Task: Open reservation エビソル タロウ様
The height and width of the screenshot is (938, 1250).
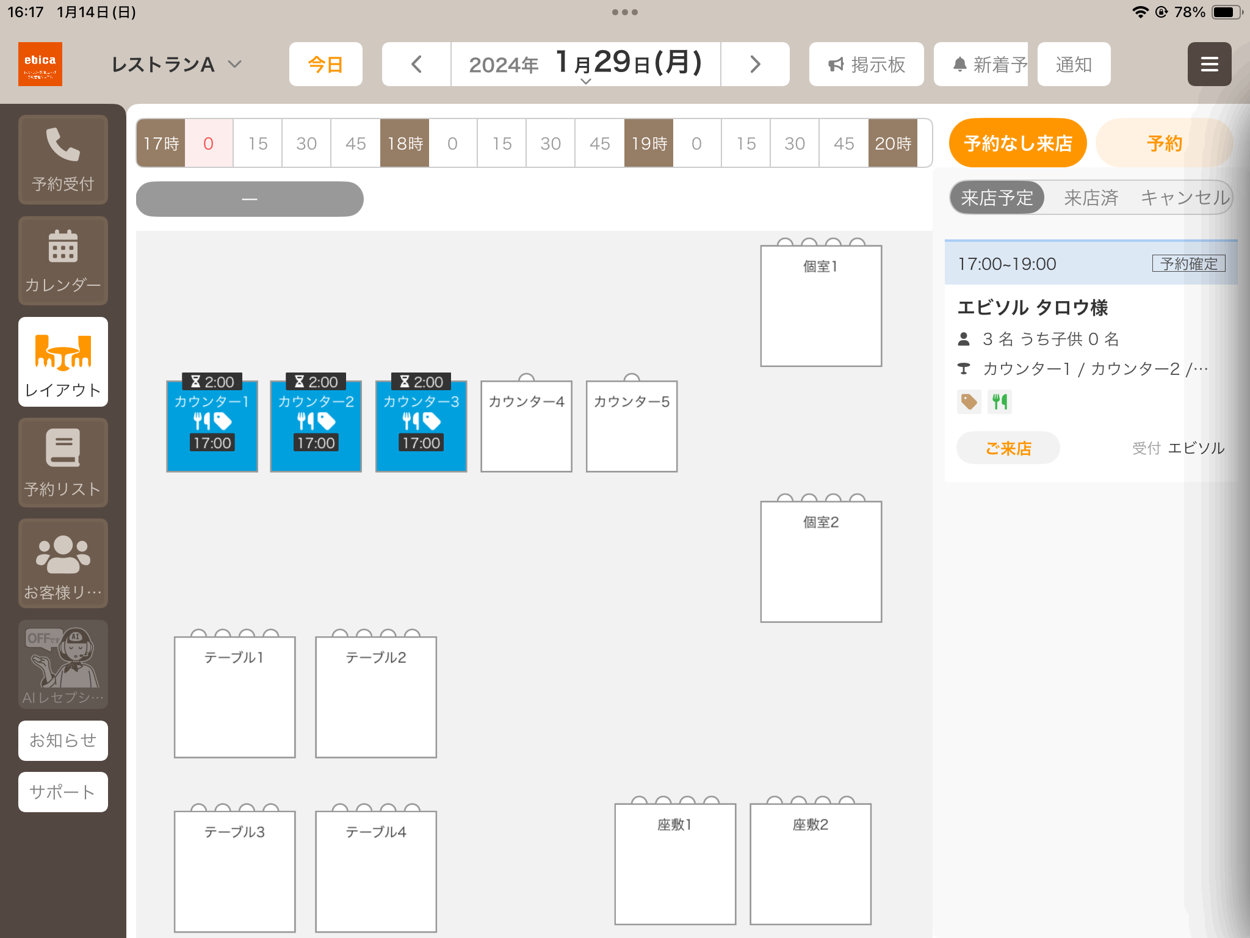Action: 1032,307
